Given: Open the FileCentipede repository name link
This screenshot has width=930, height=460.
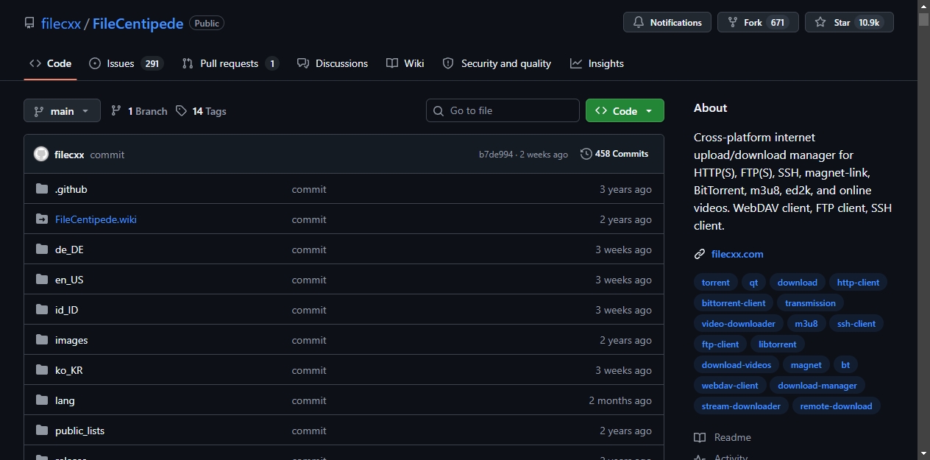Looking at the screenshot, I should [138, 24].
